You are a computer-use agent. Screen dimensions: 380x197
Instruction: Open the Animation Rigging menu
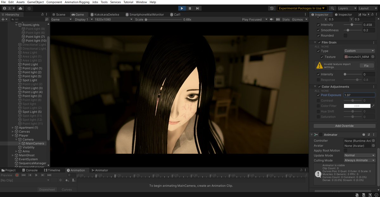(77, 2)
